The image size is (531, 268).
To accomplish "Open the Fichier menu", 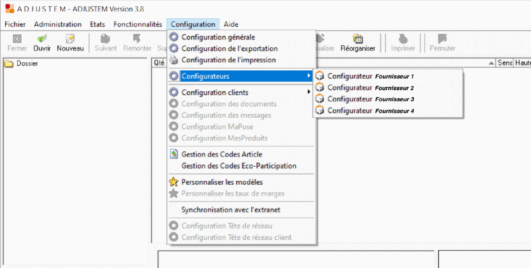I will coord(15,25).
